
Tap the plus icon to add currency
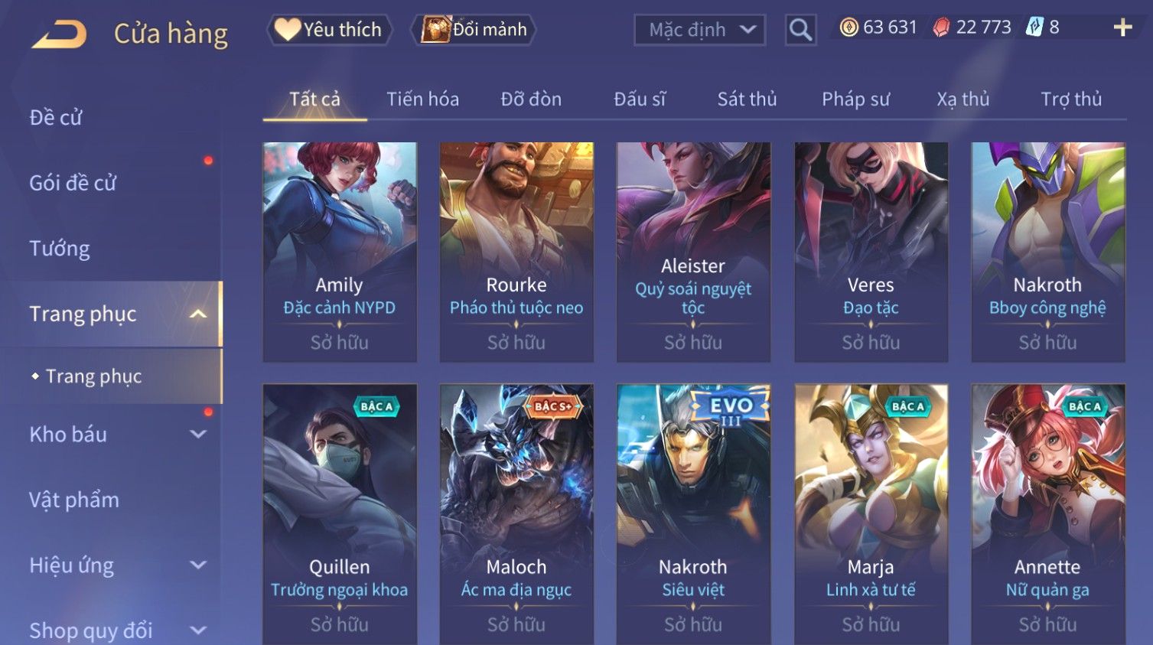[x=1122, y=28]
